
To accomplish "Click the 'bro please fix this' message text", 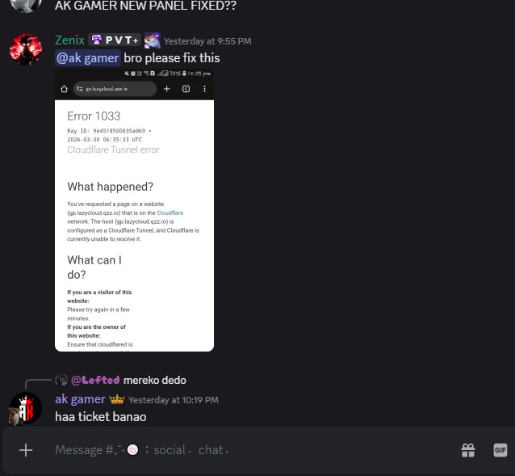I will coord(172,58).
